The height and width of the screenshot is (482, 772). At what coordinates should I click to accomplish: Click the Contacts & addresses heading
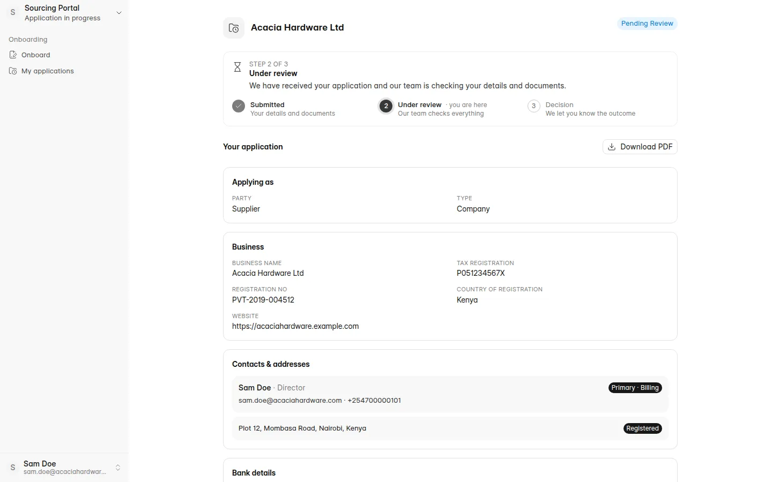coord(271,364)
